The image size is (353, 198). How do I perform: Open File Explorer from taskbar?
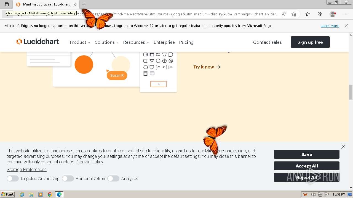click(31, 194)
